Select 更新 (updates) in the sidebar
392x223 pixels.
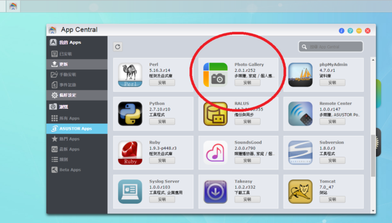[77, 64]
